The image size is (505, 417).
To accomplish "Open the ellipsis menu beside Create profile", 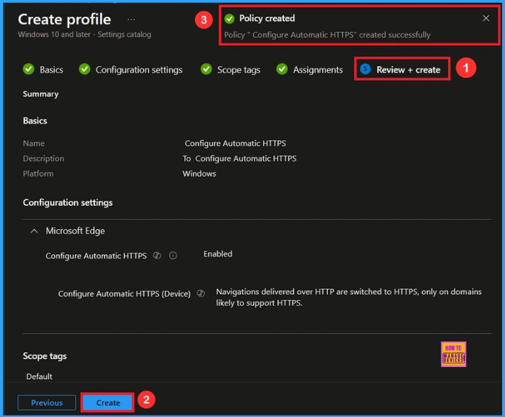I will [x=131, y=20].
